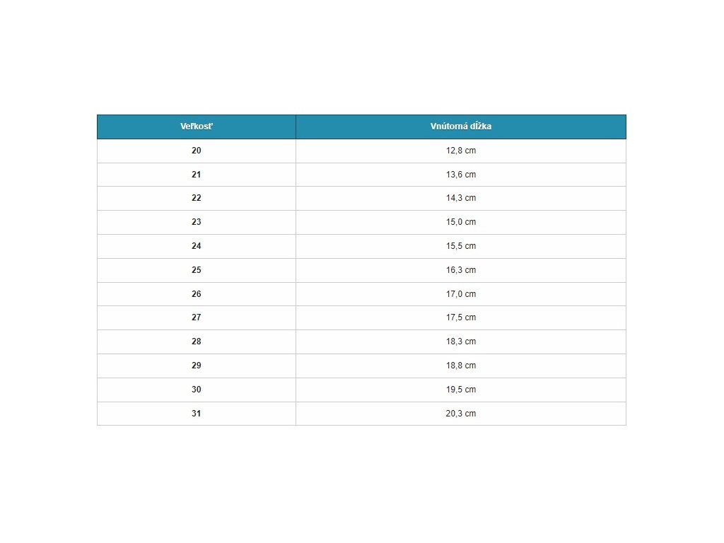Image resolution: width=724 pixels, height=543 pixels.
Task: Click the Veľkosť column header
Action: [197, 127]
